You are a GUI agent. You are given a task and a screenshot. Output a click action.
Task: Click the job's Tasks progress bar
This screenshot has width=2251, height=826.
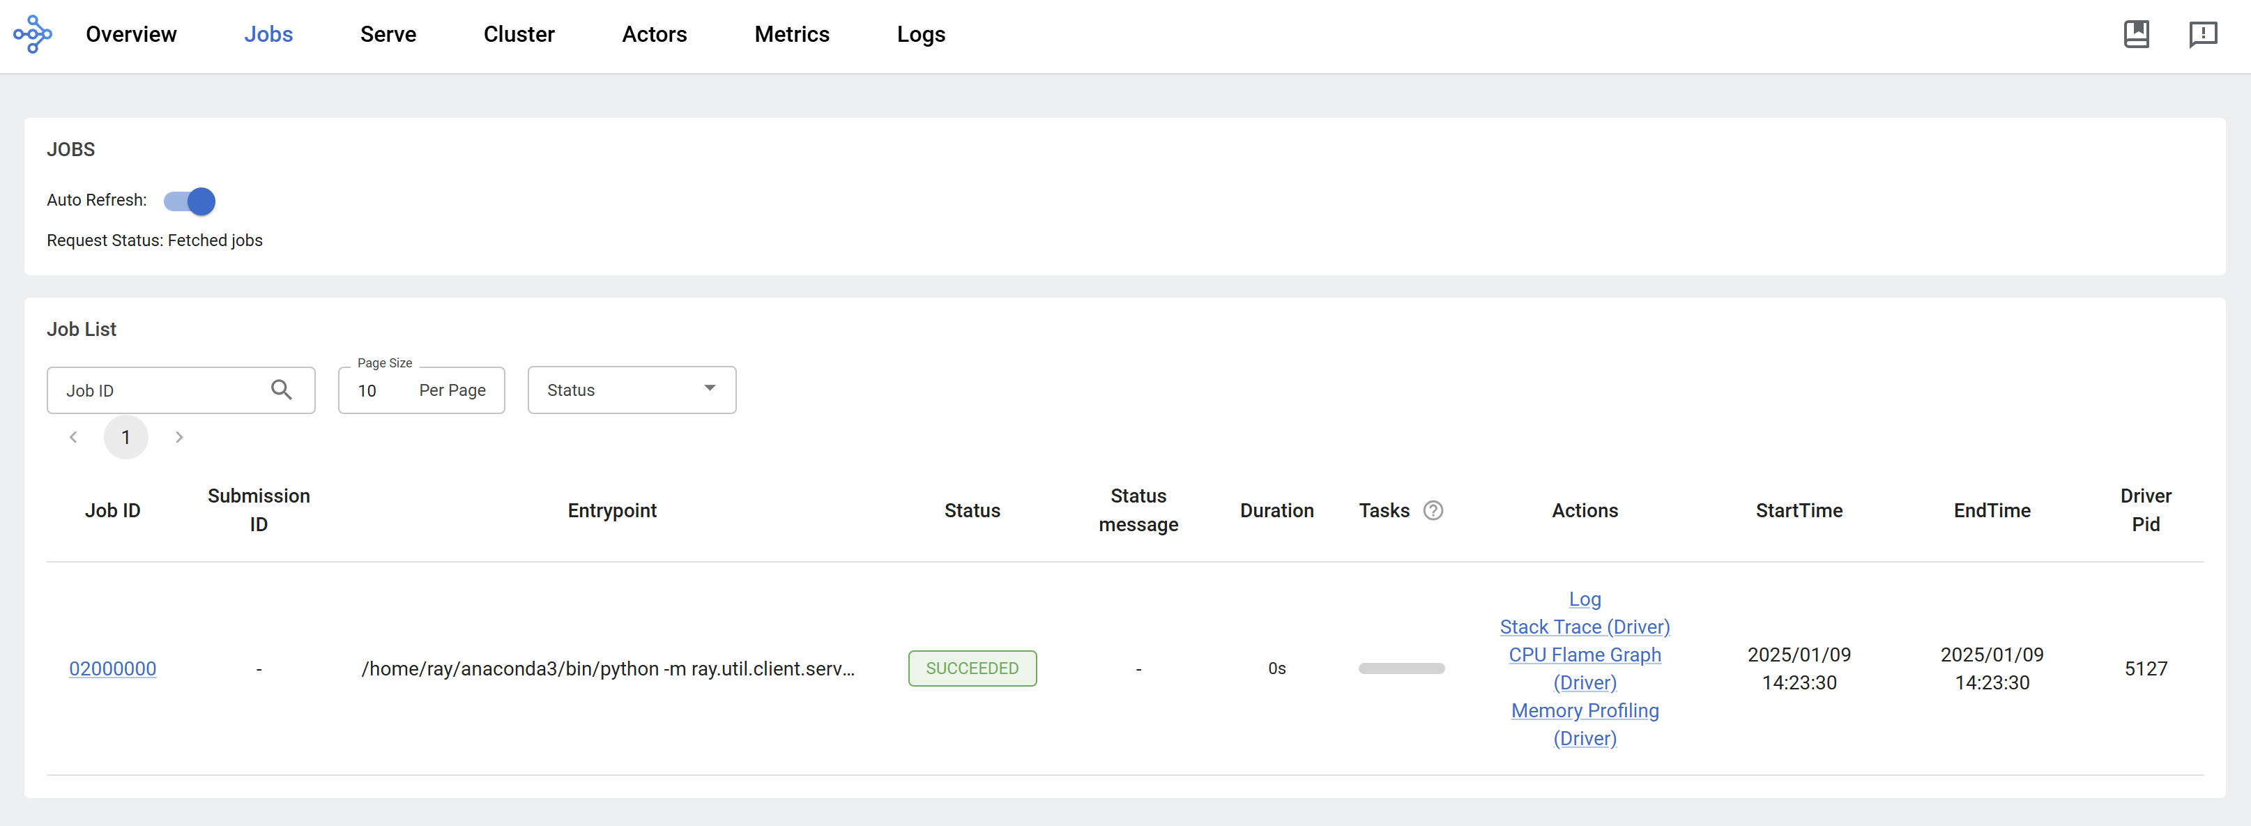point(1401,668)
